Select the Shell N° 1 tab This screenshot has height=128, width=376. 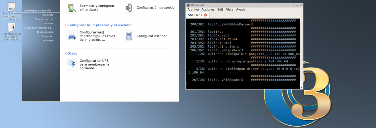click(198, 15)
